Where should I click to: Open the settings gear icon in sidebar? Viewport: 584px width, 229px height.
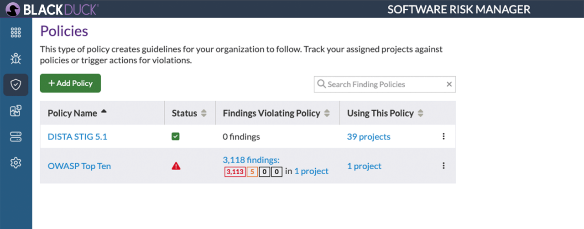click(x=16, y=162)
